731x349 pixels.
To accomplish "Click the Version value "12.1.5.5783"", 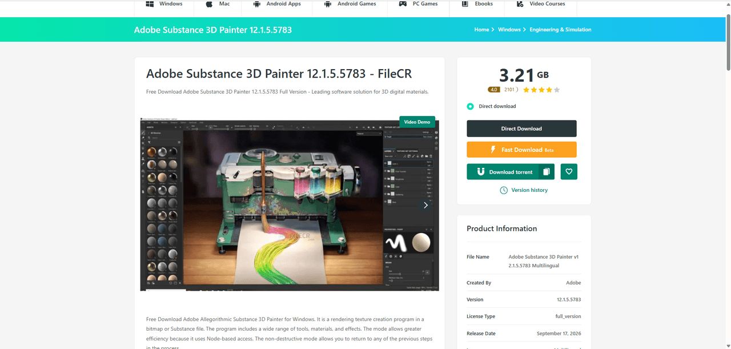I will [x=569, y=299].
